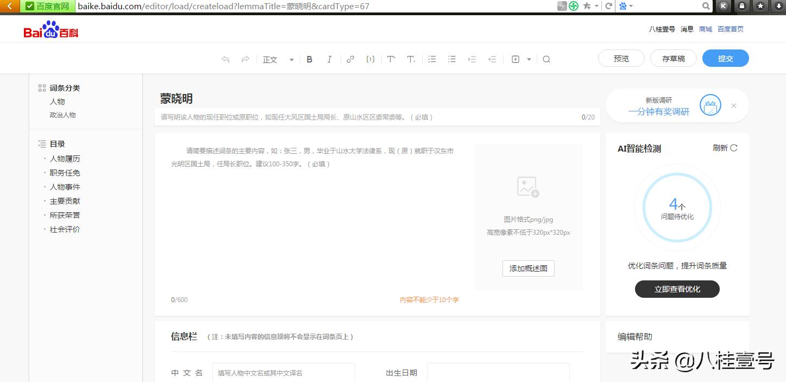Screen dimensions: 786x382
Task: Open 消息 in the top navigation
Action: (686, 29)
